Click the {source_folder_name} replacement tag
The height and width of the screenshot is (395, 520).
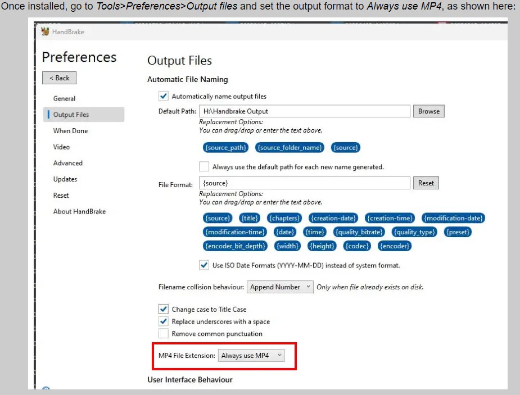pos(290,147)
